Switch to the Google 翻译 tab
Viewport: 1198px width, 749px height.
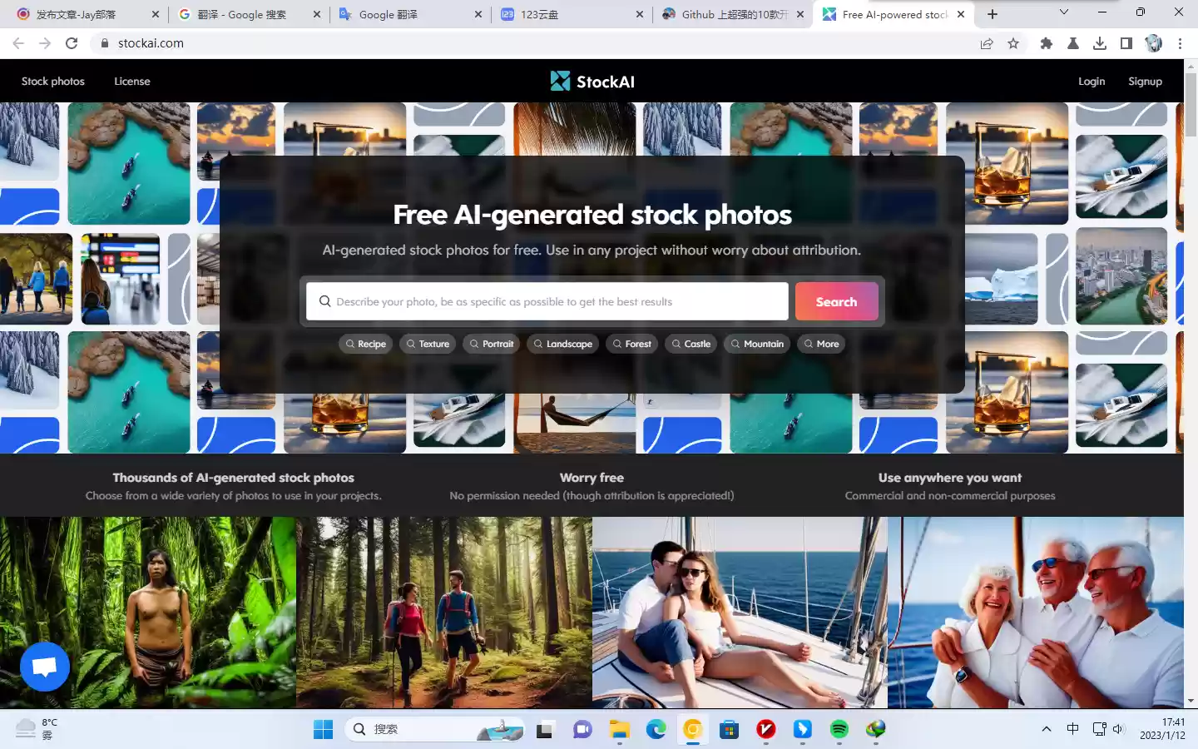click(x=408, y=14)
